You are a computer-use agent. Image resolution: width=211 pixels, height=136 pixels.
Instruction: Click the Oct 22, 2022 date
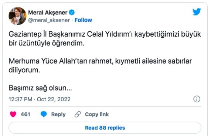click(x=54, y=99)
